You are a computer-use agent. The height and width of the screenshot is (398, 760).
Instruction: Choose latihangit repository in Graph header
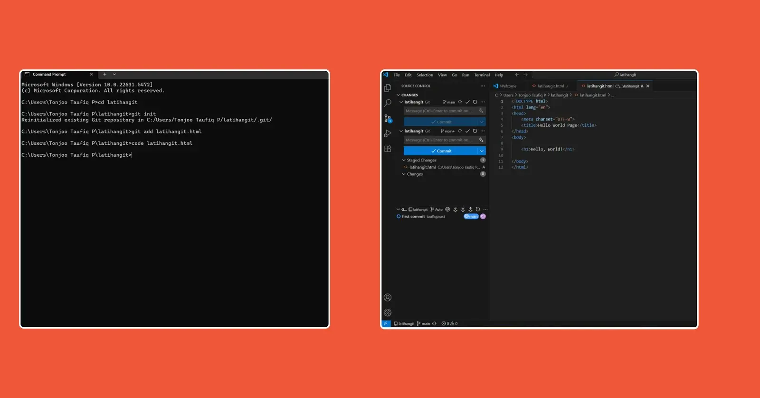pyautogui.click(x=418, y=209)
